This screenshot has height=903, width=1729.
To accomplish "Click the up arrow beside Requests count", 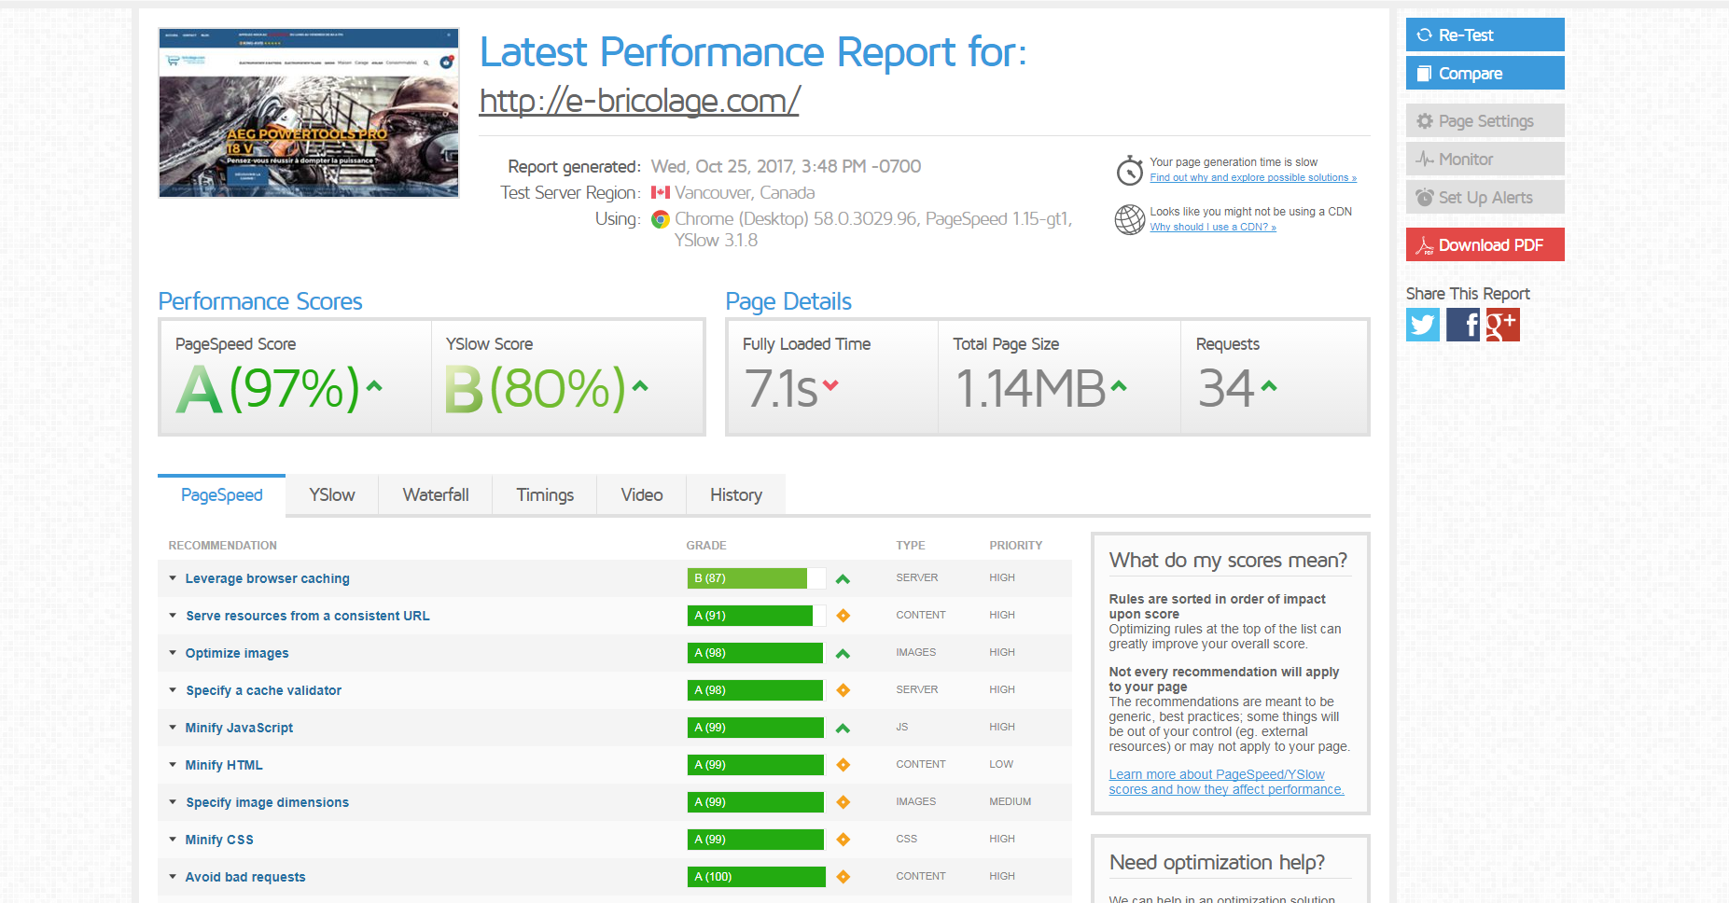I will pyautogui.click(x=1269, y=385).
